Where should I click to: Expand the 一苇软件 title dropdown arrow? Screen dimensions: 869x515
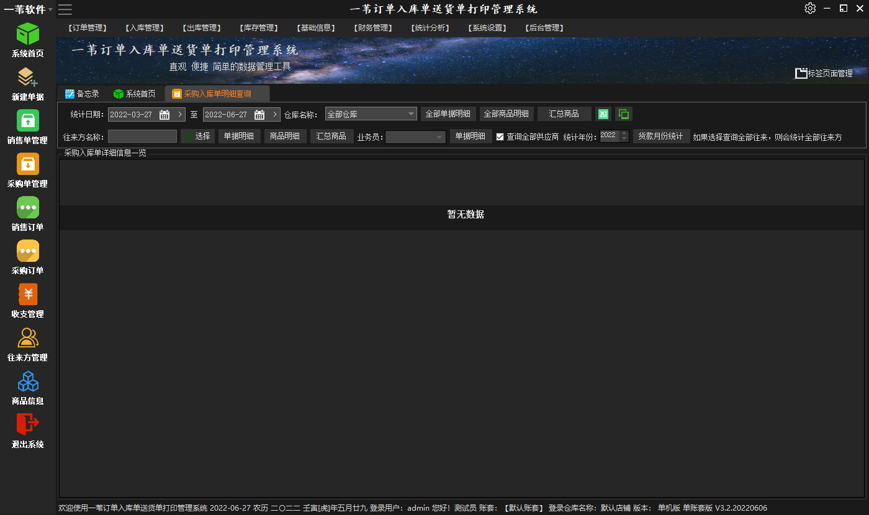[x=51, y=9]
